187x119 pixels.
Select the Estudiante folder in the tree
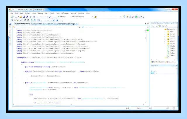coord(169,29)
